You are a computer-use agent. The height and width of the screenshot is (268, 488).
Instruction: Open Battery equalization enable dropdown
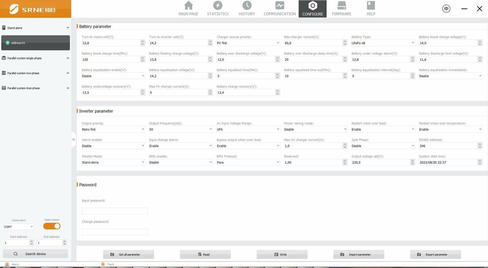[x=113, y=76]
